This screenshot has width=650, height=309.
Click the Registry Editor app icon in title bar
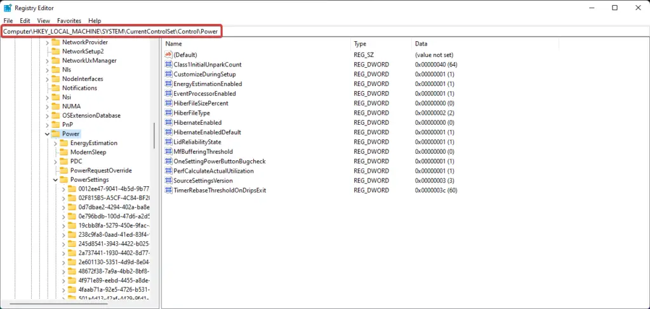pyautogui.click(x=8, y=8)
